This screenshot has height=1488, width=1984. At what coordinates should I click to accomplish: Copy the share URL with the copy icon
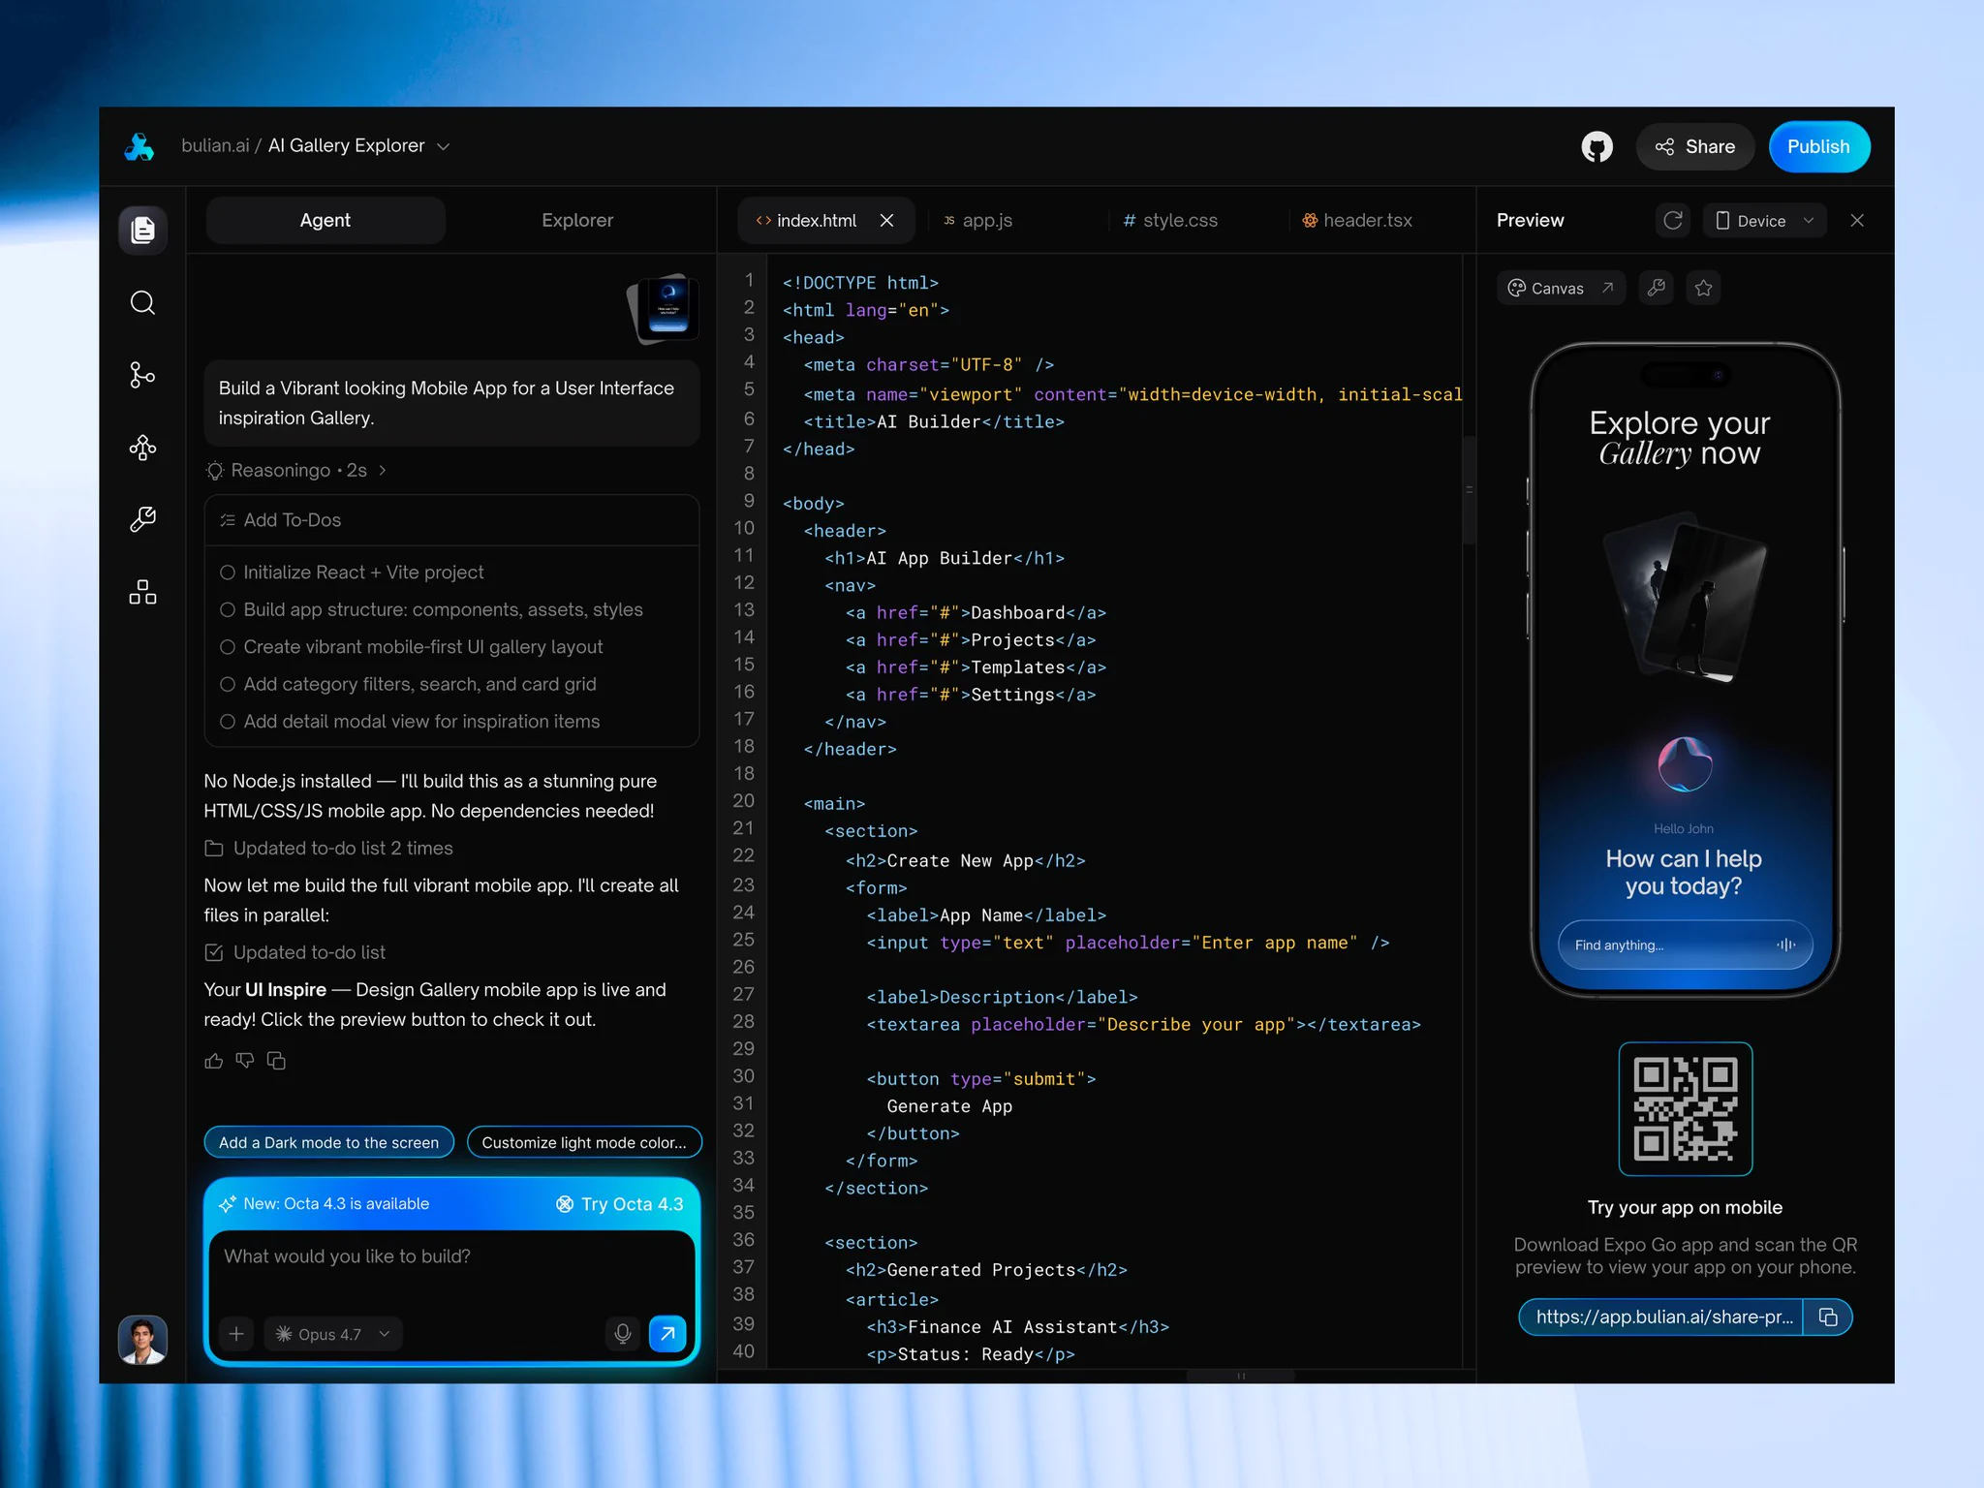point(1828,1317)
